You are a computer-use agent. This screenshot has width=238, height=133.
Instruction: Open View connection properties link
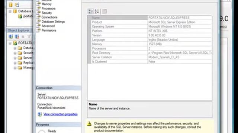[x=60, y=114]
